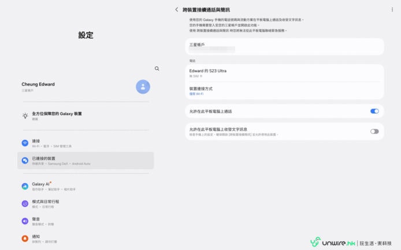Click the blue Wi-Fi value under 裝置連接方式
This screenshot has width=401, height=250.
(196, 94)
